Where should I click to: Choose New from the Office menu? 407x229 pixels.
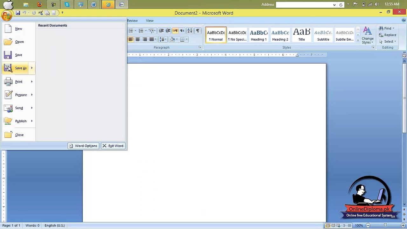click(x=18, y=29)
